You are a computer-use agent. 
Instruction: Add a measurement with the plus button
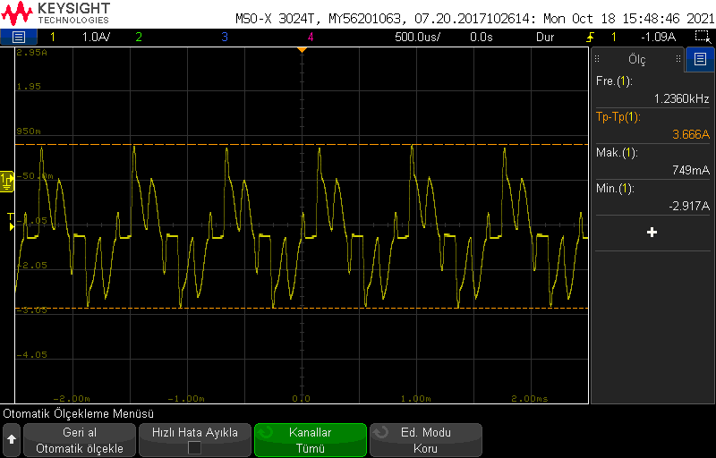tap(652, 233)
